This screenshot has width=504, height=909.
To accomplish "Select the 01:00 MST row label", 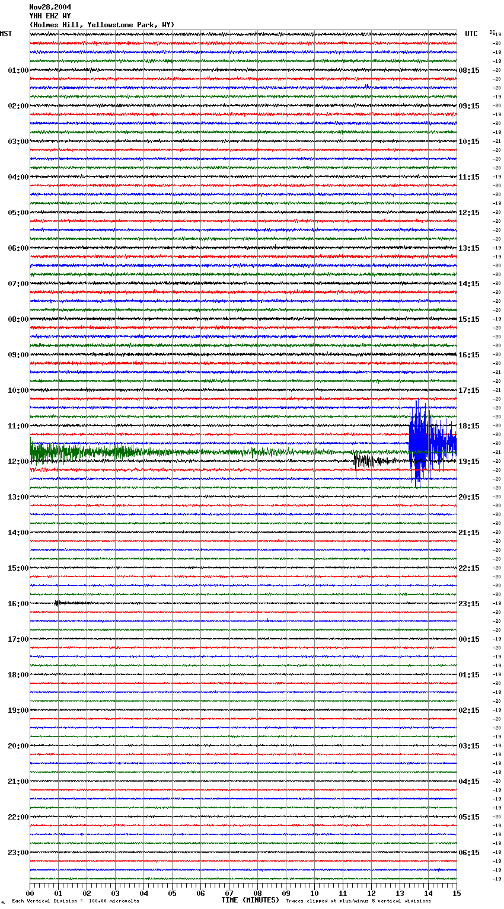I will click(18, 71).
